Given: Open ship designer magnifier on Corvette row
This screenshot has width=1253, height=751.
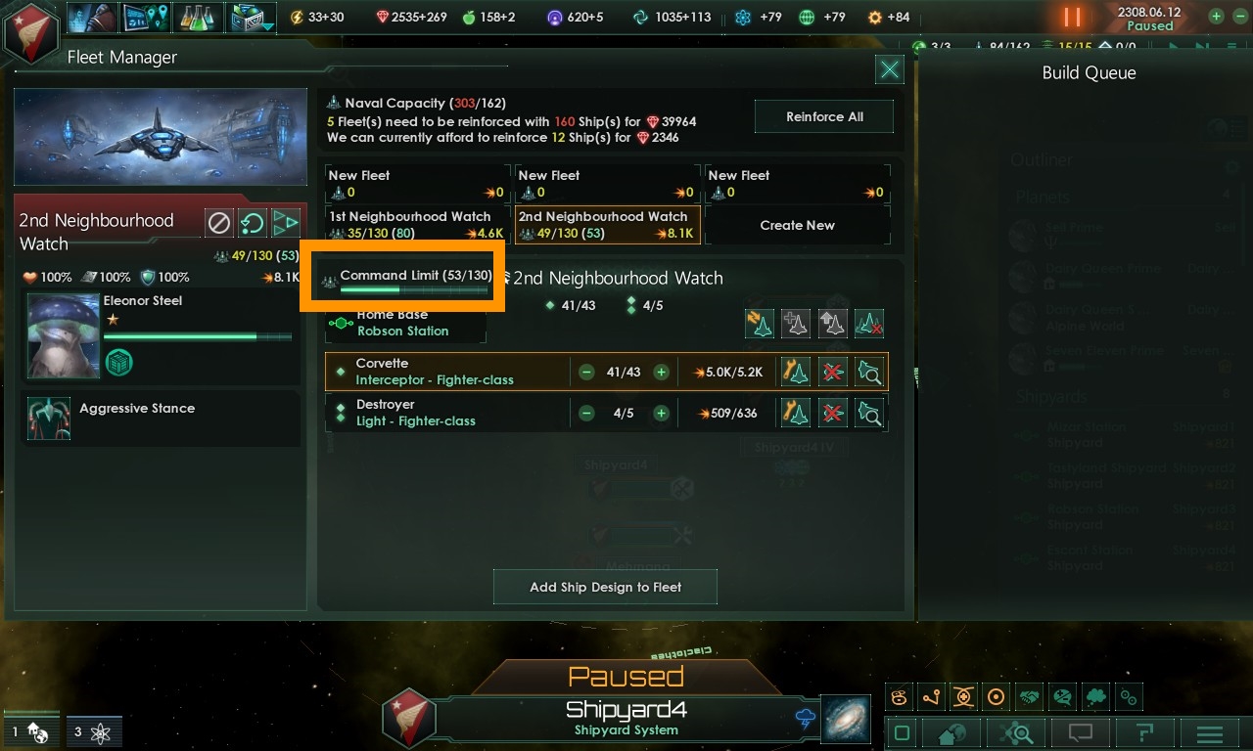Looking at the screenshot, I should (869, 372).
